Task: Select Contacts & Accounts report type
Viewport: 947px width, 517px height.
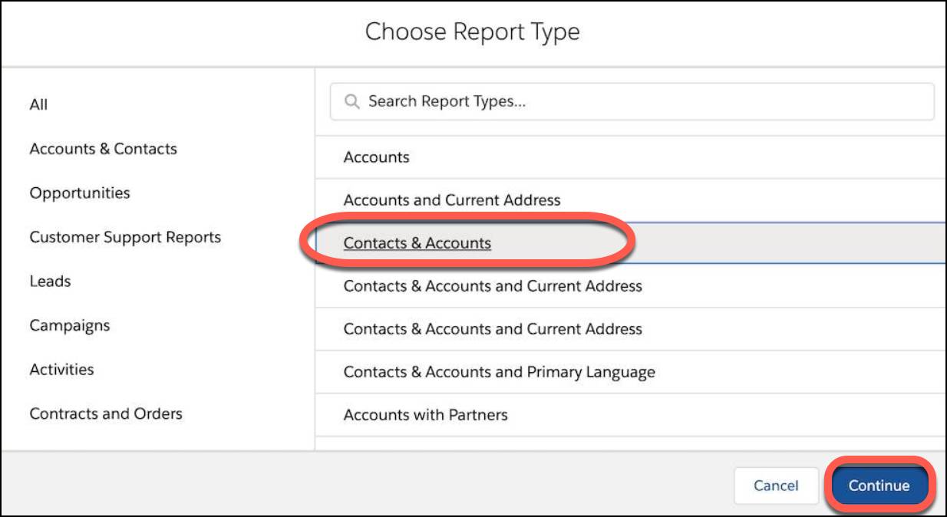Action: [630, 243]
